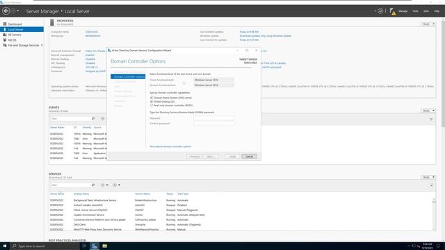Open the Manage menu

(403, 11)
